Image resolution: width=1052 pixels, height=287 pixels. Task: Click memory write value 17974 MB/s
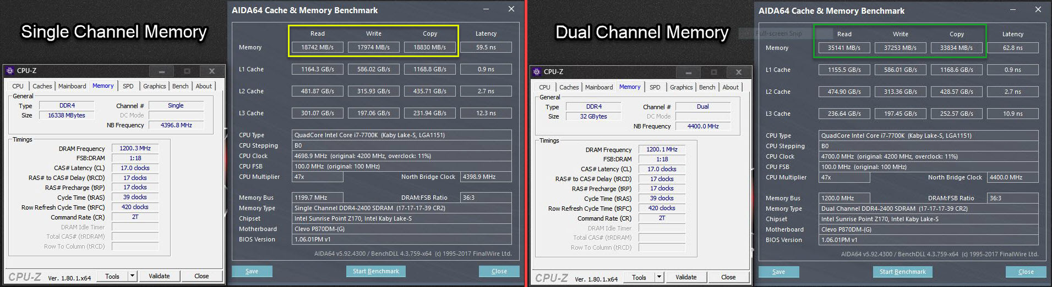coord(374,47)
